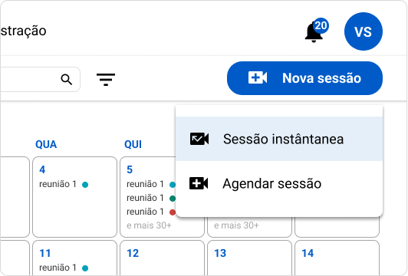The image size is (408, 276).
Task: Select the day 14 calendar cell
Action: click(337, 258)
